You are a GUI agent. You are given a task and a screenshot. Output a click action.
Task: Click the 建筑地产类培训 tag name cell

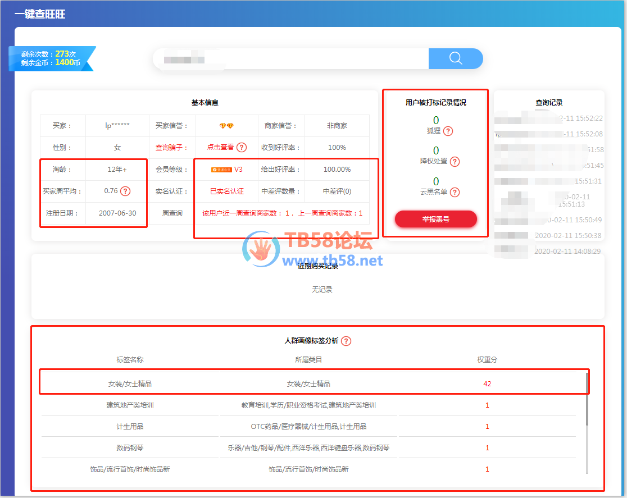pos(130,405)
